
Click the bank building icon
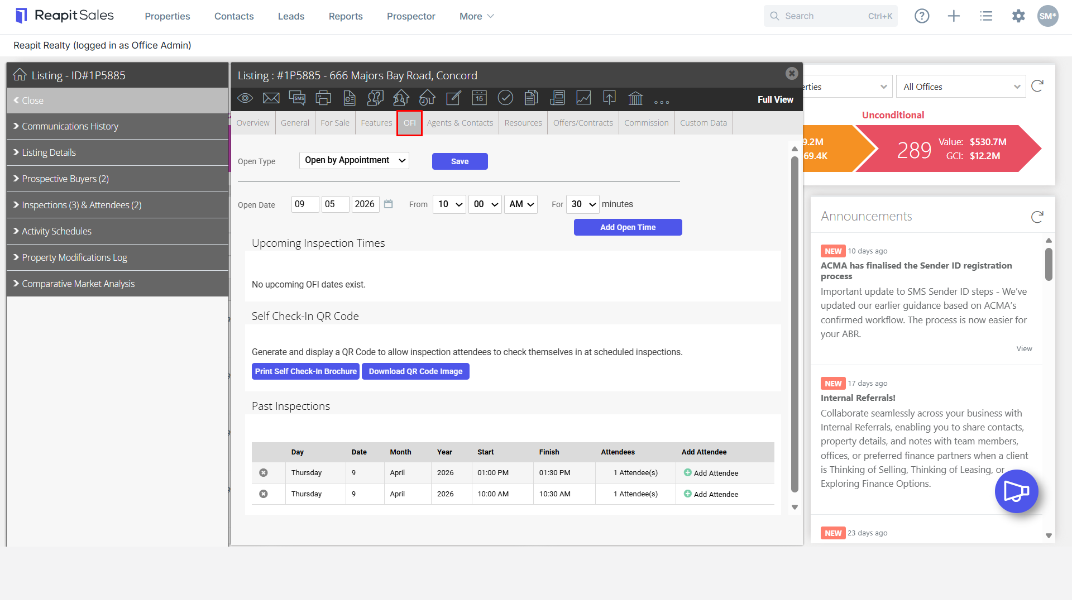click(635, 98)
